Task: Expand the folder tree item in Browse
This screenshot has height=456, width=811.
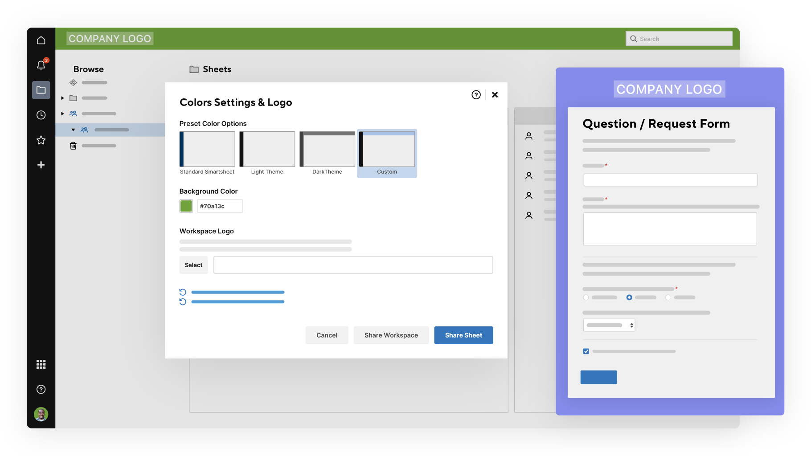Action: click(62, 98)
